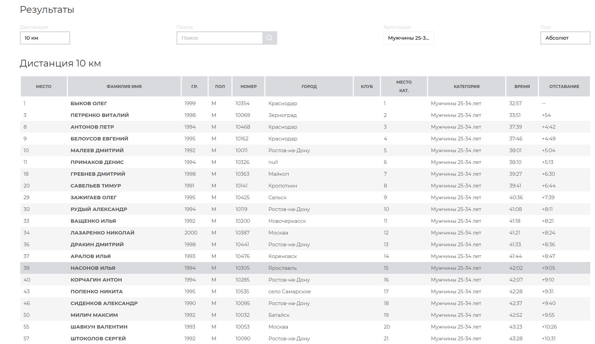The image size is (595, 344).
Task: Select runner АНТОНОВ ПЕТР
Action: 92,127
